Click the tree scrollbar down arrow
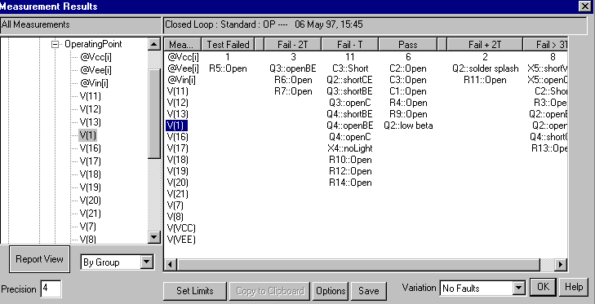The image size is (595, 304). pos(153,237)
